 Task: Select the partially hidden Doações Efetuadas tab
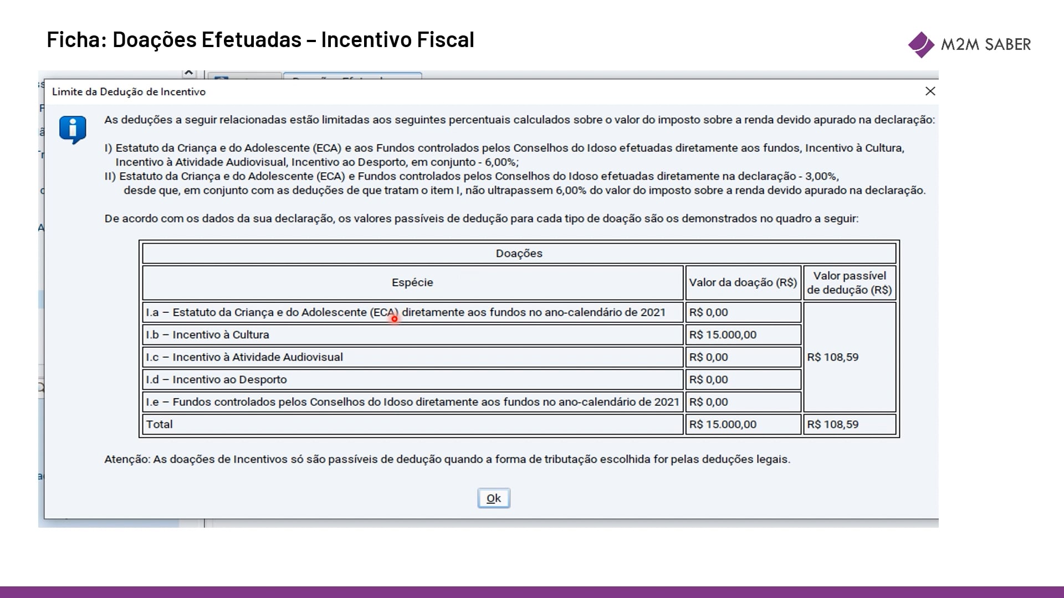pyautogui.click(x=352, y=76)
